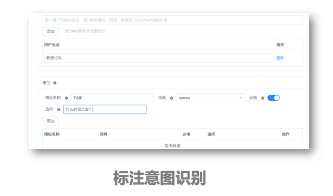This screenshot has width=333, height=196.
Task: Open info icon beside 必填 label
Action: (x=263, y=98)
